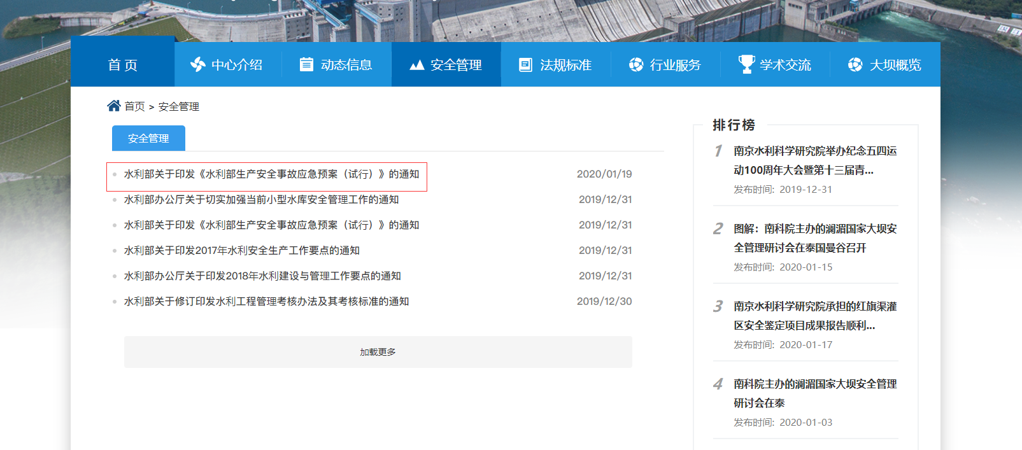Open 水利部关于印发2017年水利安全生产工作要点的通知
The image size is (1022, 450).
(x=242, y=250)
